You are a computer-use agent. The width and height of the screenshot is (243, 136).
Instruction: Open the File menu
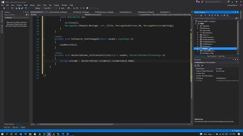[x=2, y=5]
